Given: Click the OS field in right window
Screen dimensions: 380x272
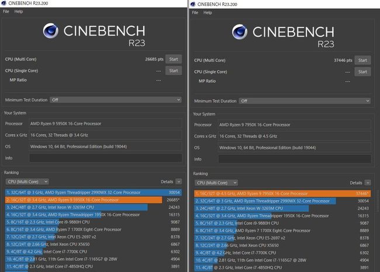Looking at the screenshot, I should click(295, 148).
